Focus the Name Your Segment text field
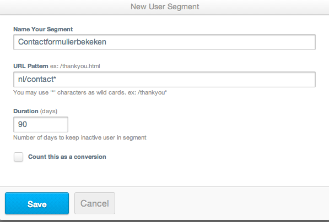 164,42
